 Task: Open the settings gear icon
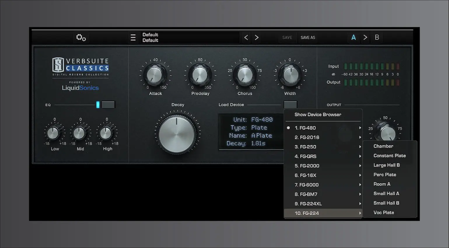(x=81, y=37)
